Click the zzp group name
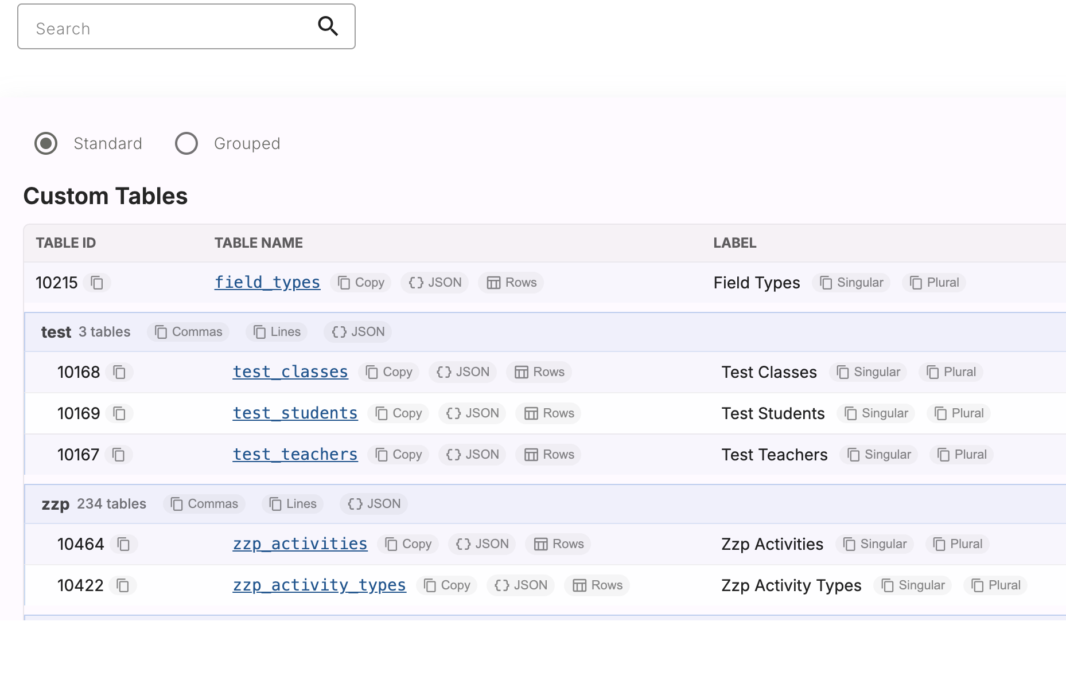The height and width of the screenshot is (688, 1066). [x=56, y=505]
